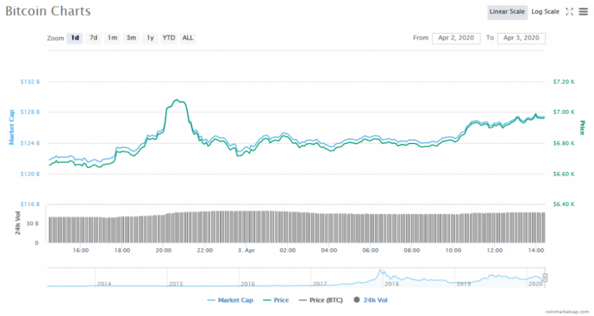Toggle Market Cap series in legend

[x=230, y=300]
